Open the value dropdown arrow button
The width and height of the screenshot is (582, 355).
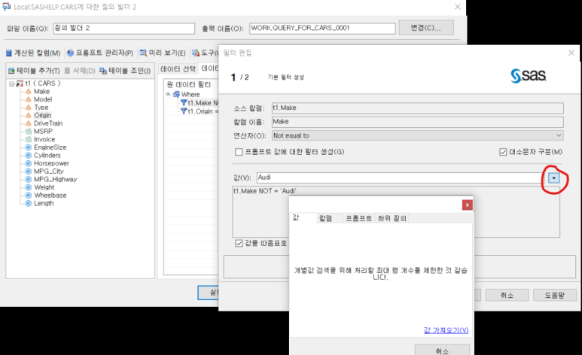pos(554,178)
